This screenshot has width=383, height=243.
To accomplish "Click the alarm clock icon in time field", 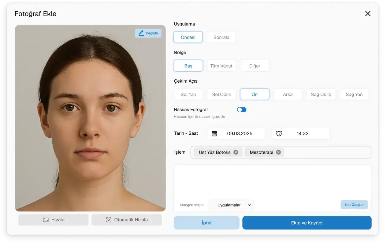I will [279, 133].
